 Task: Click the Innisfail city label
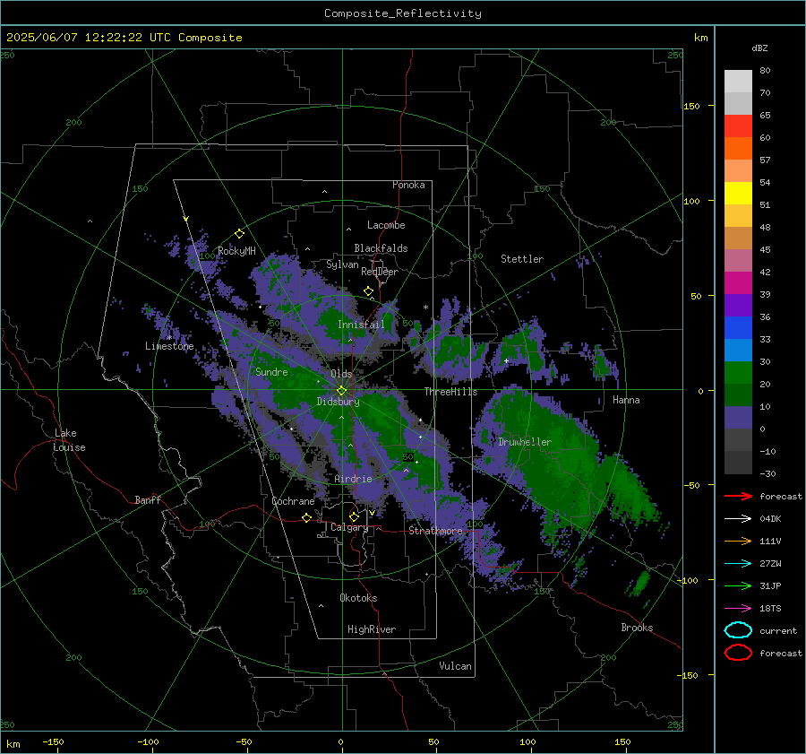click(361, 325)
